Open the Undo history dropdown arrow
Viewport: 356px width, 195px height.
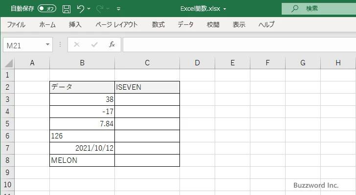pyautogui.click(x=89, y=9)
